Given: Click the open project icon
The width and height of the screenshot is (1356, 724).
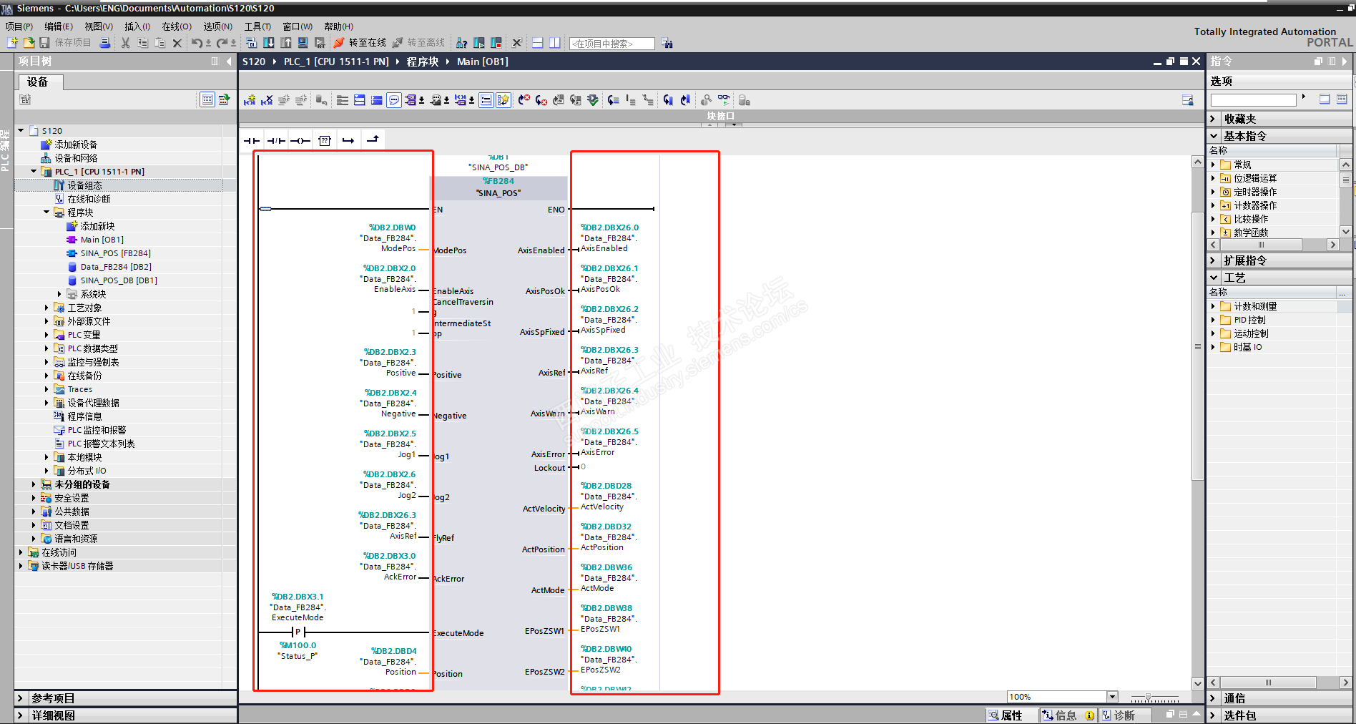Looking at the screenshot, I should pyautogui.click(x=28, y=43).
